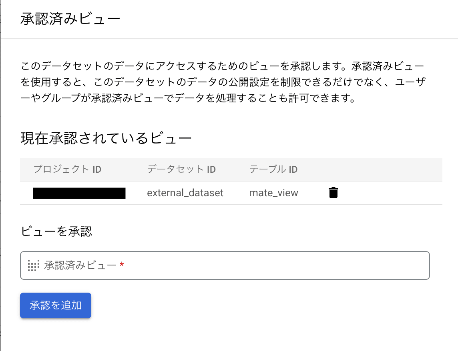Click the テーブル ID column header
This screenshot has height=351, width=458.
click(x=273, y=169)
